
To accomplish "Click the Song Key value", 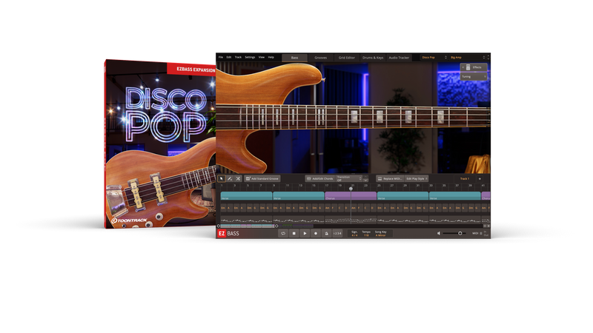I will coord(380,235).
